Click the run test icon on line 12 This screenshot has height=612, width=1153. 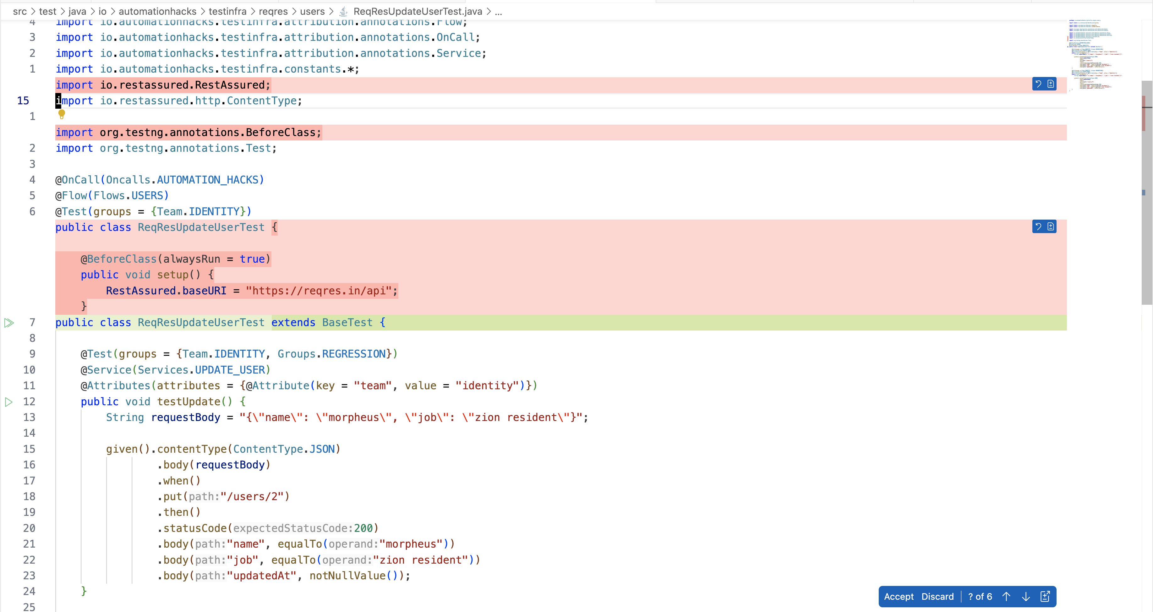tap(10, 402)
